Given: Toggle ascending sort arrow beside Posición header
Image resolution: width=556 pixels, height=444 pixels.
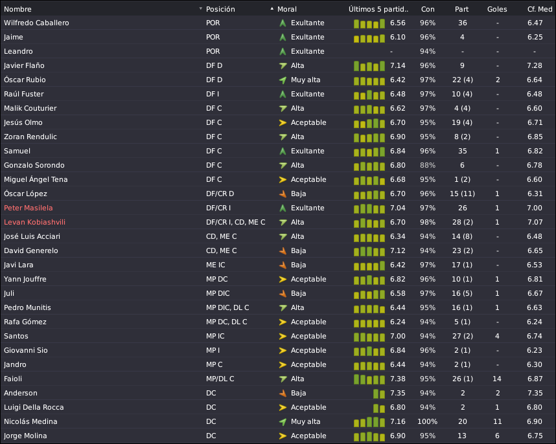Looking at the screenshot, I should coord(272,9).
